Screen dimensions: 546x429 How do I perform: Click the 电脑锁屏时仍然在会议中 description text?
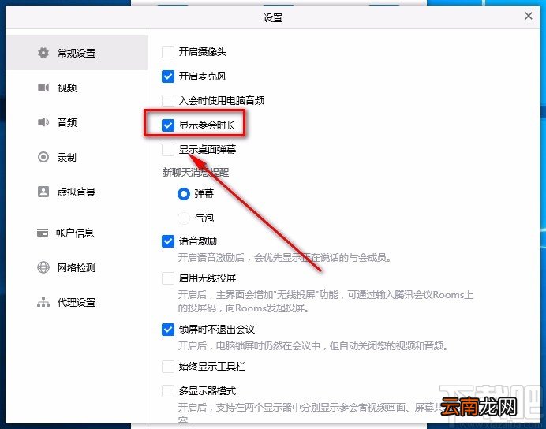[313, 346]
